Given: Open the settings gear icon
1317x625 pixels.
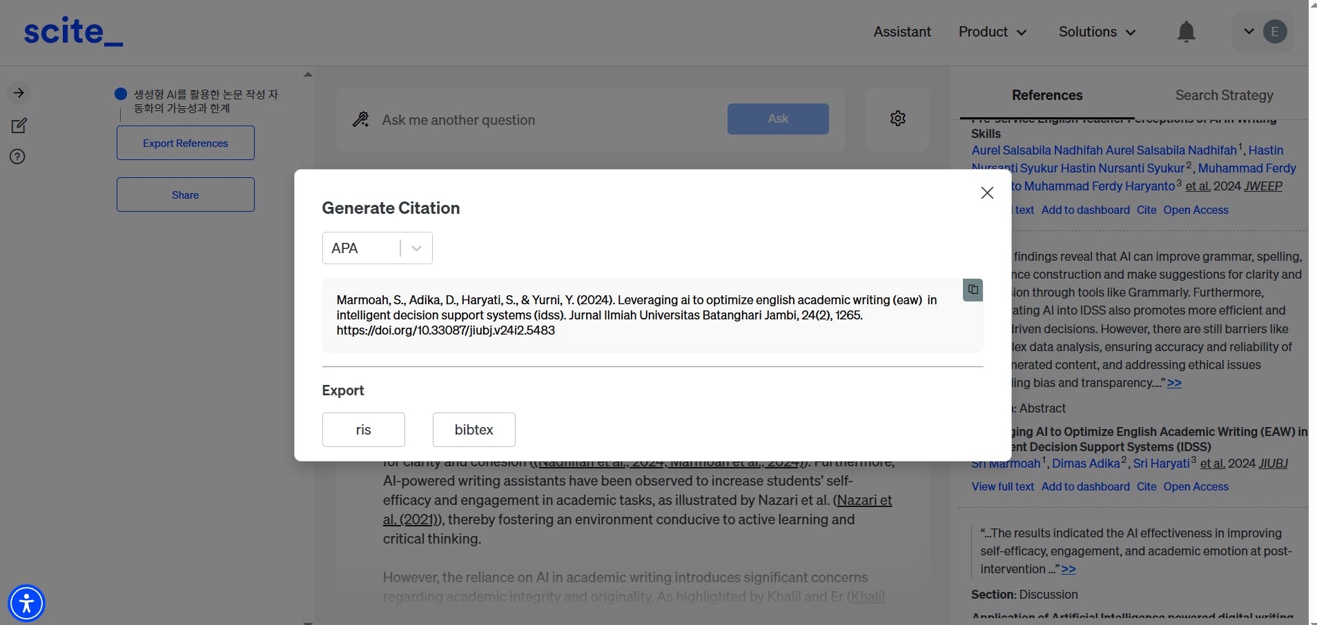Looking at the screenshot, I should click(x=897, y=119).
